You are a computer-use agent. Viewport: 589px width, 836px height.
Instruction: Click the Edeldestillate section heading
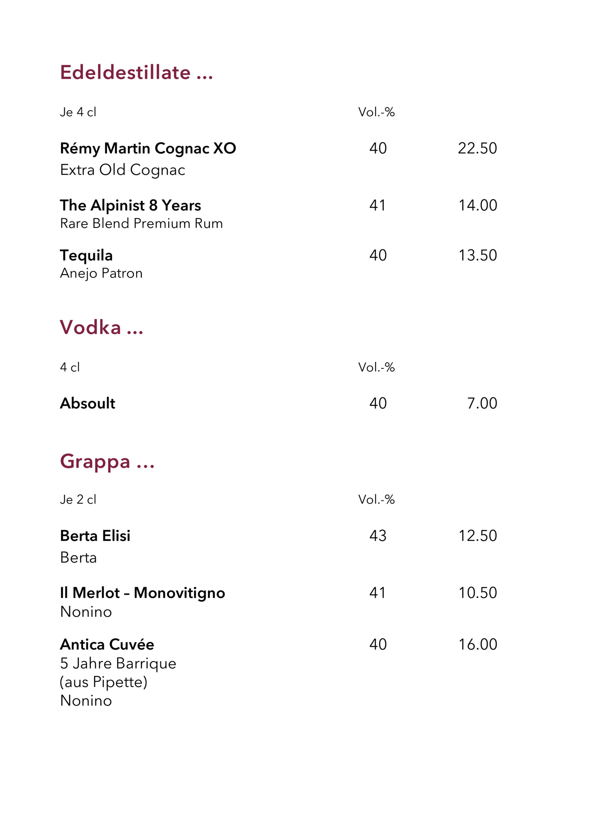tap(137, 73)
